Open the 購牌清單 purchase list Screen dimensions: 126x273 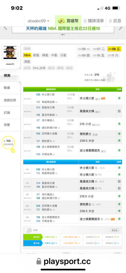pyautogui.click(x=94, y=21)
